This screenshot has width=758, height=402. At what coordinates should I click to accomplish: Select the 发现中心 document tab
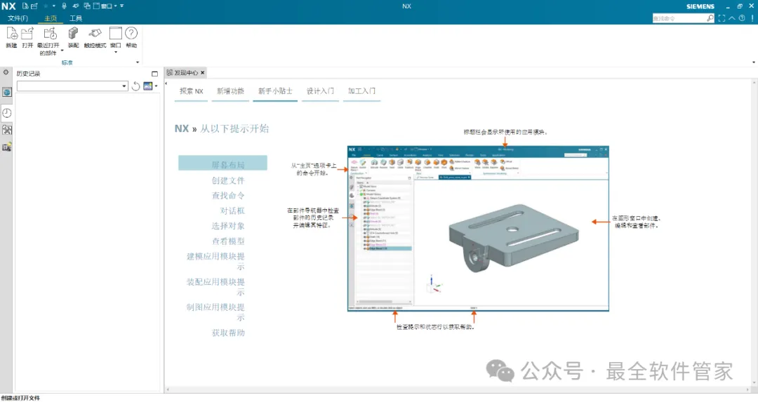[186, 73]
